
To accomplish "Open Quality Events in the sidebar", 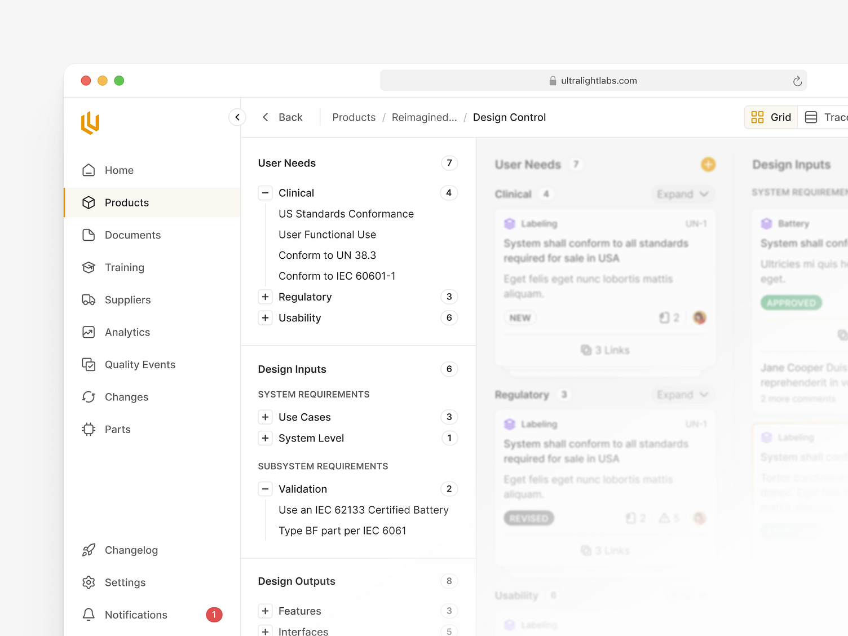I will click(x=152, y=365).
